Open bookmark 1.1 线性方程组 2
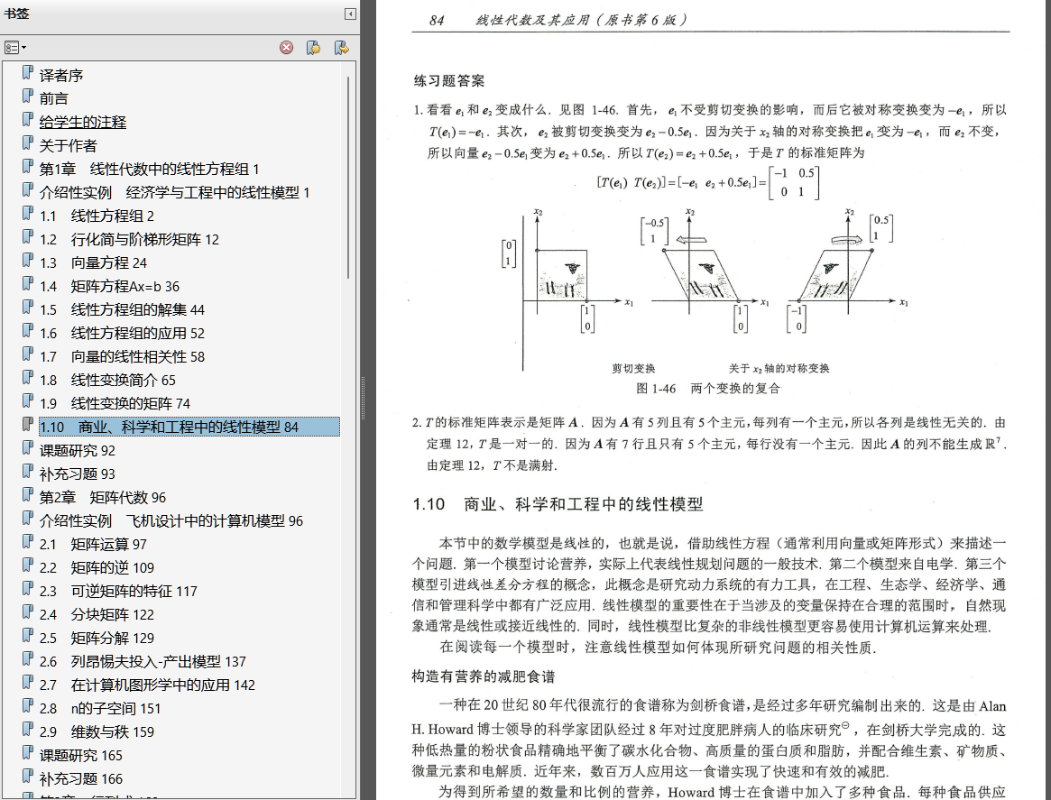This screenshot has height=800, width=1051. [x=97, y=216]
